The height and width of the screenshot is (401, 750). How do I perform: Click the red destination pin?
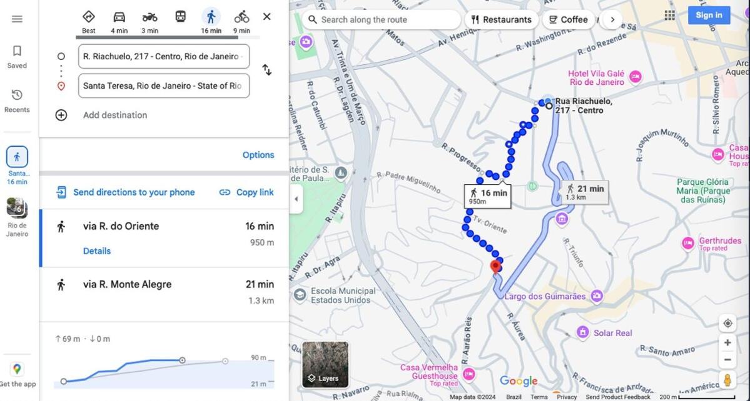click(496, 267)
